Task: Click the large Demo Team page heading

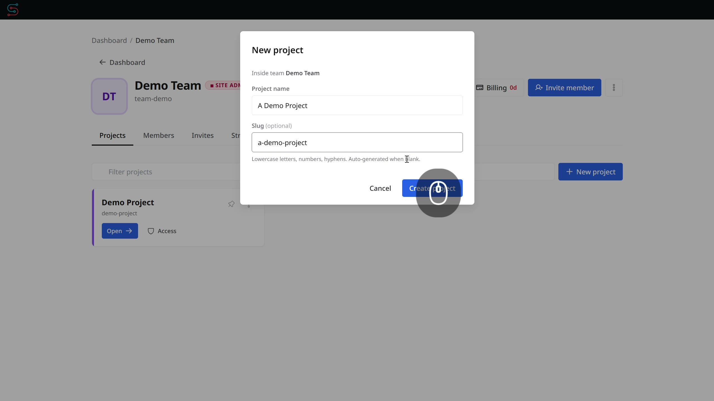Action: [x=168, y=85]
